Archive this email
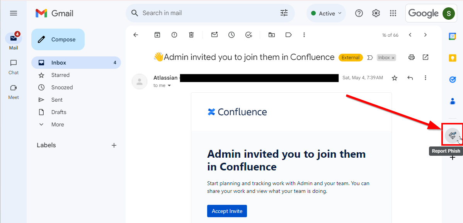 pos(157,35)
